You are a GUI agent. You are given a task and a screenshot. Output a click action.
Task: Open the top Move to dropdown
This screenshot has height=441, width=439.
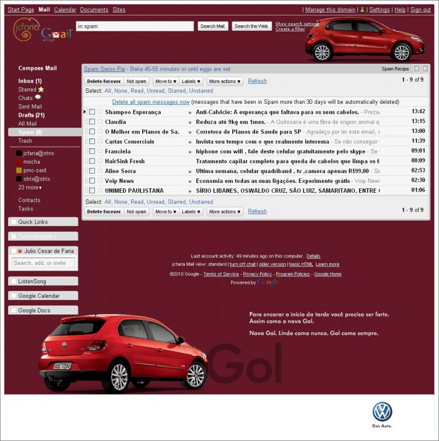pyautogui.click(x=166, y=81)
